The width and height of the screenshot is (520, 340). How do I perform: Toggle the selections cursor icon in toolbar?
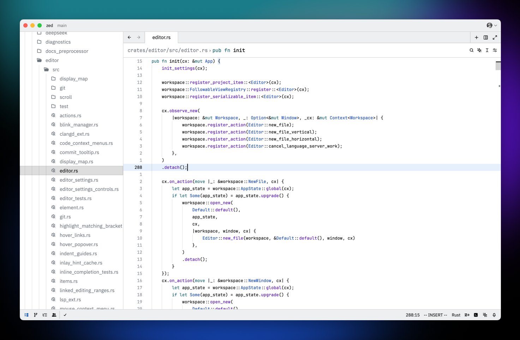tap(487, 50)
